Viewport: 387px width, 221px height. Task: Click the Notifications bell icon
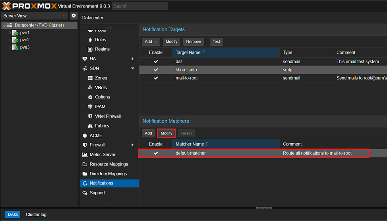(85, 183)
